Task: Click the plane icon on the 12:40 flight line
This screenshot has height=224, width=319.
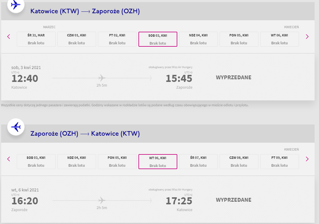Action: pos(102,78)
